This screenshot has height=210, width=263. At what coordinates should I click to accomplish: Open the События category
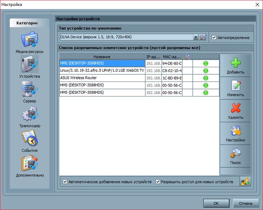30,140
